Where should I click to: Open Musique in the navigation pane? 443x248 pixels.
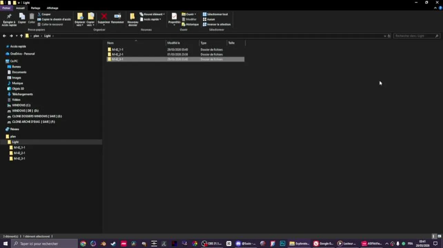[17, 83]
